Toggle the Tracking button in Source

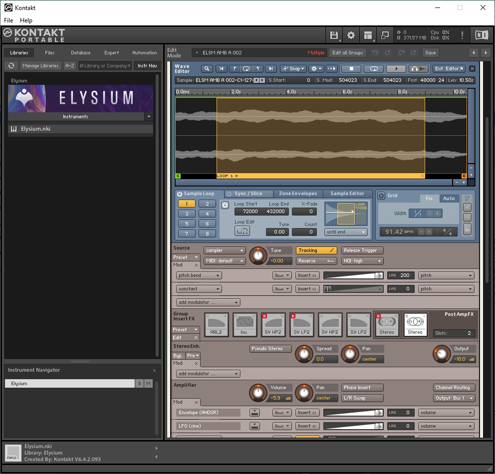pyautogui.click(x=316, y=250)
